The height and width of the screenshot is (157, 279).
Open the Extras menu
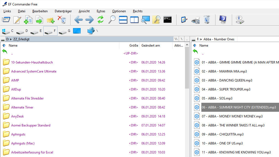click(101, 11)
